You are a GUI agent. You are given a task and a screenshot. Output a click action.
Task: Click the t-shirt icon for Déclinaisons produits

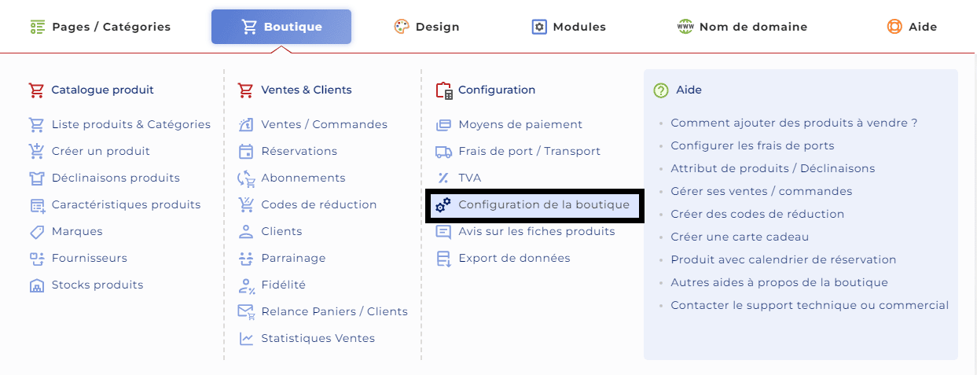click(x=36, y=178)
